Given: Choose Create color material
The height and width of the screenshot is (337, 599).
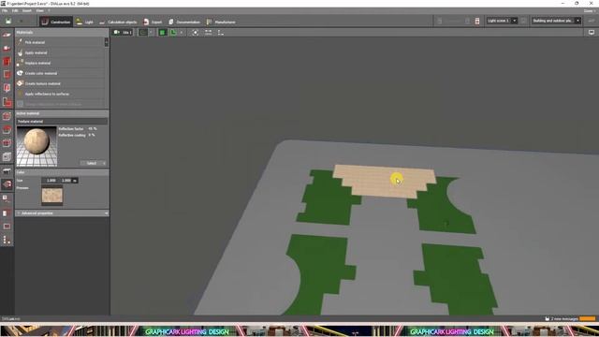Looking at the screenshot, I should click(61, 73).
